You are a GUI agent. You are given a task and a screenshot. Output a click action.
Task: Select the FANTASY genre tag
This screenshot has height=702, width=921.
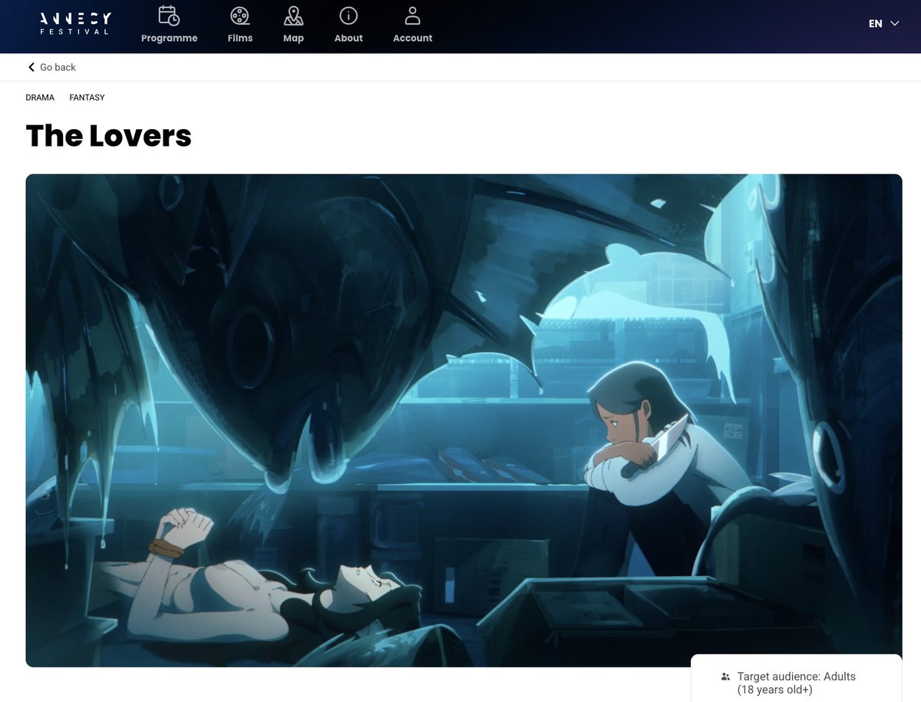point(87,98)
